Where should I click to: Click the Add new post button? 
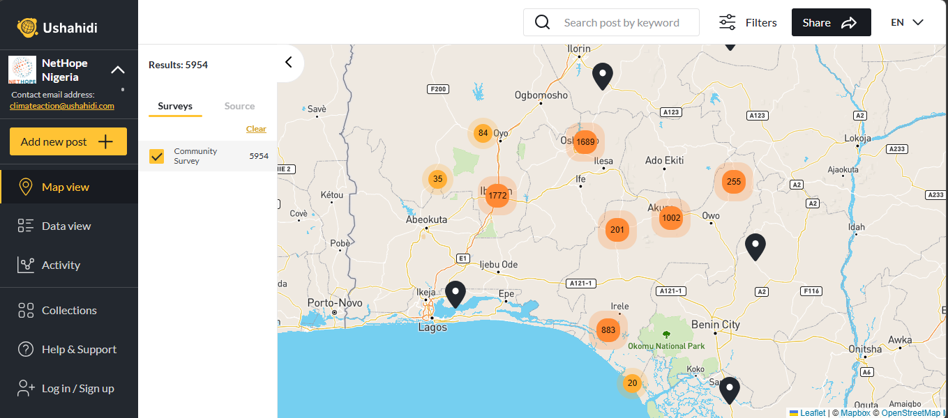[x=68, y=141]
